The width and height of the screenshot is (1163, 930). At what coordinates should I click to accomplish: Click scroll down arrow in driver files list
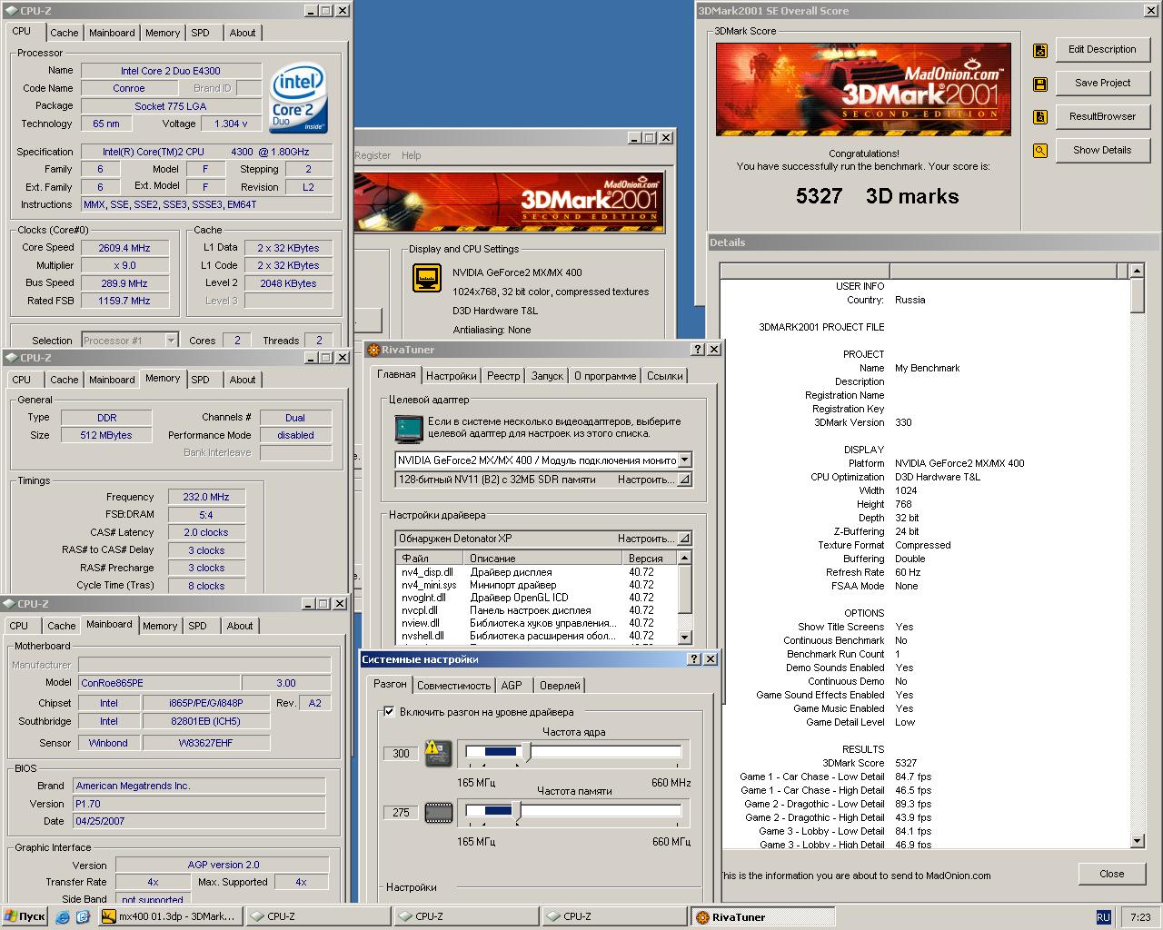click(x=685, y=637)
